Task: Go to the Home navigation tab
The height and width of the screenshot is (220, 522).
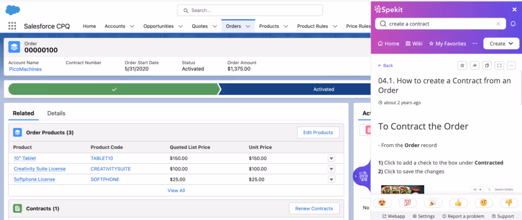Action: (89, 26)
